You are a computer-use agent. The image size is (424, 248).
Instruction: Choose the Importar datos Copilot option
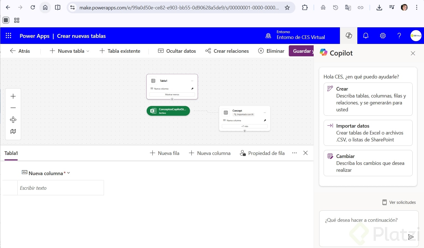(368, 133)
